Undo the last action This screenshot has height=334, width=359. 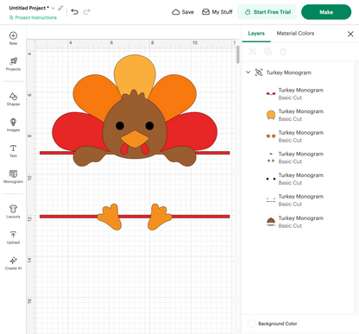75,12
